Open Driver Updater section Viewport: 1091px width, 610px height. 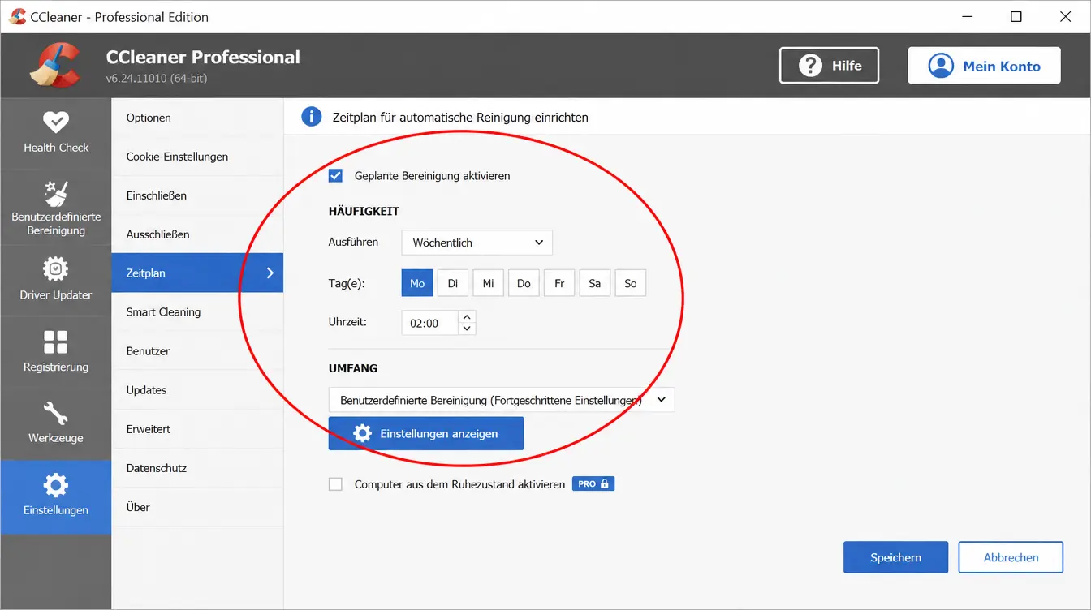(55, 278)
